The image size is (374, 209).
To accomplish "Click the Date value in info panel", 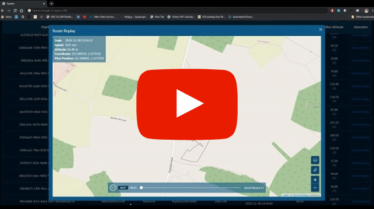I will (79, 41).
